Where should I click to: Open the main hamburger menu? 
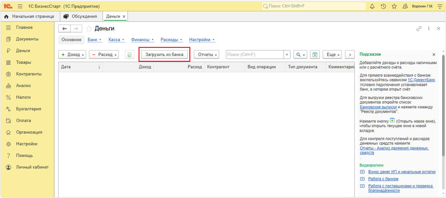(20, 6)
